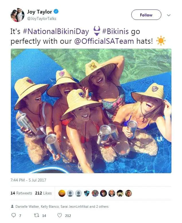Expand the tweet options chevron menu

click(x=169, y=15)
